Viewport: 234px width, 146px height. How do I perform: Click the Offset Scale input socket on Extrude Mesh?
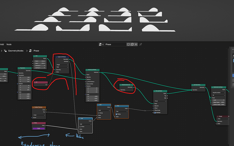(x=153, y=110)
